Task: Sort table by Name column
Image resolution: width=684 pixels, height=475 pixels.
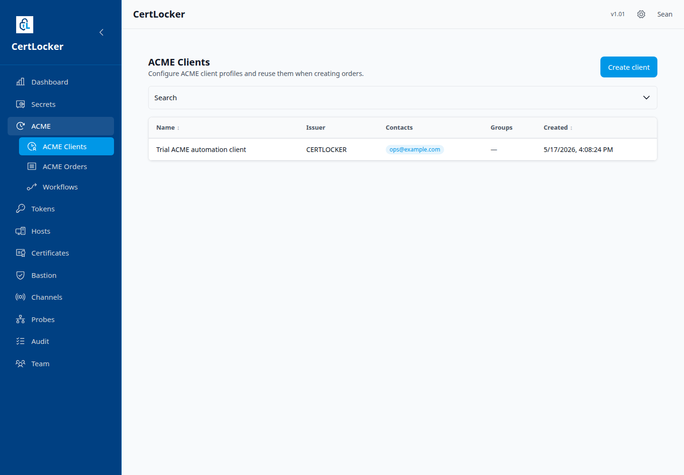Action: pos(168,127)
